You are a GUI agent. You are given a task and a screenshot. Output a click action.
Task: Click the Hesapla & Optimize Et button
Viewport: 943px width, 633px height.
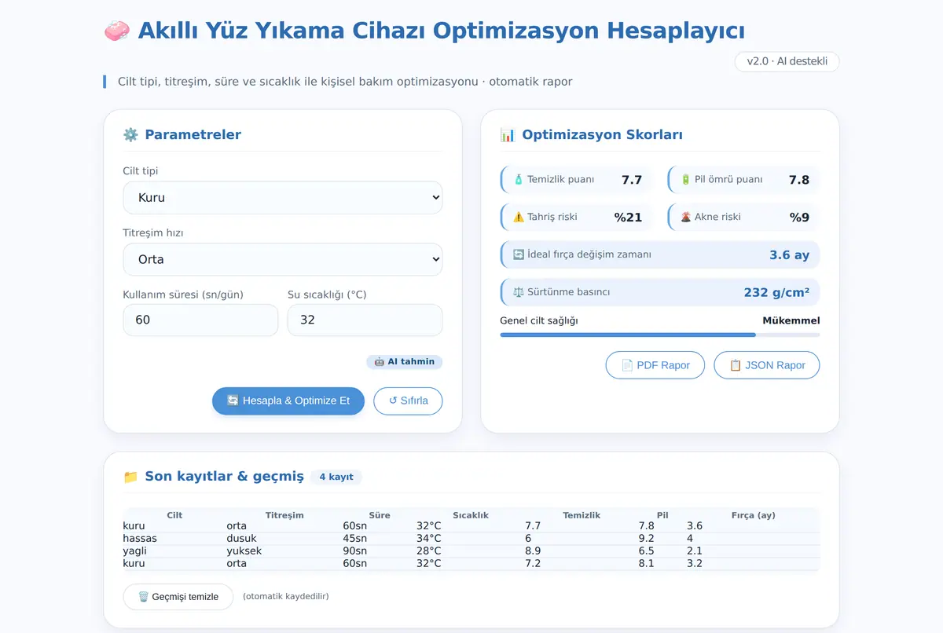click(x=288, y=401)
